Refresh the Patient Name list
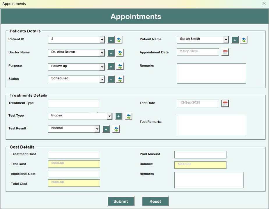 pos(244,40)
